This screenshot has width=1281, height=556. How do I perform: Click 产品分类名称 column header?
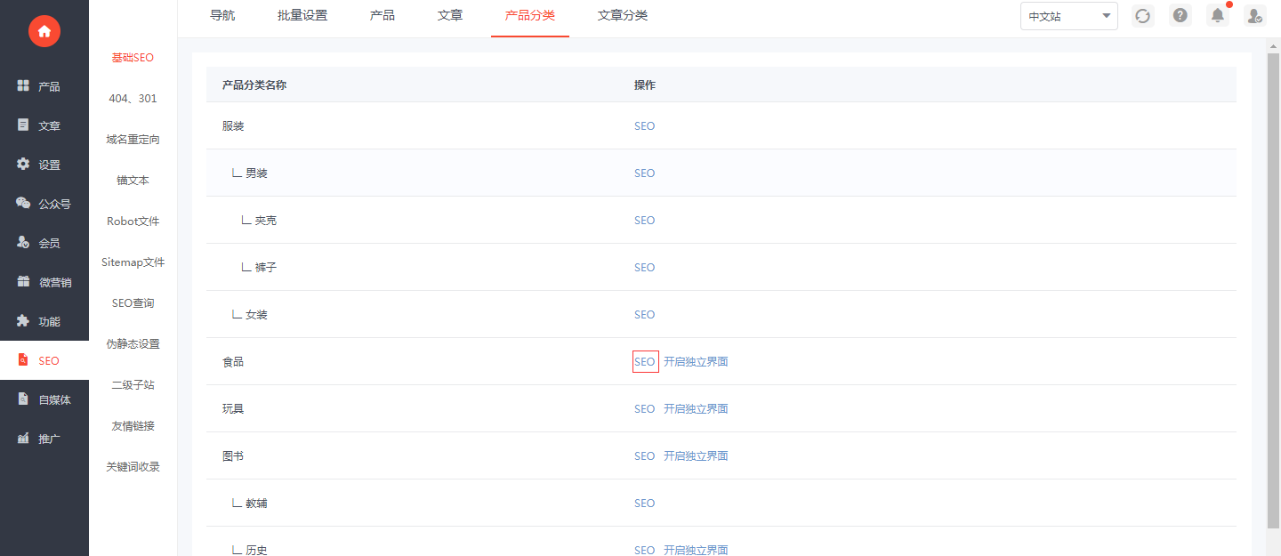click(x=254, y=85)
